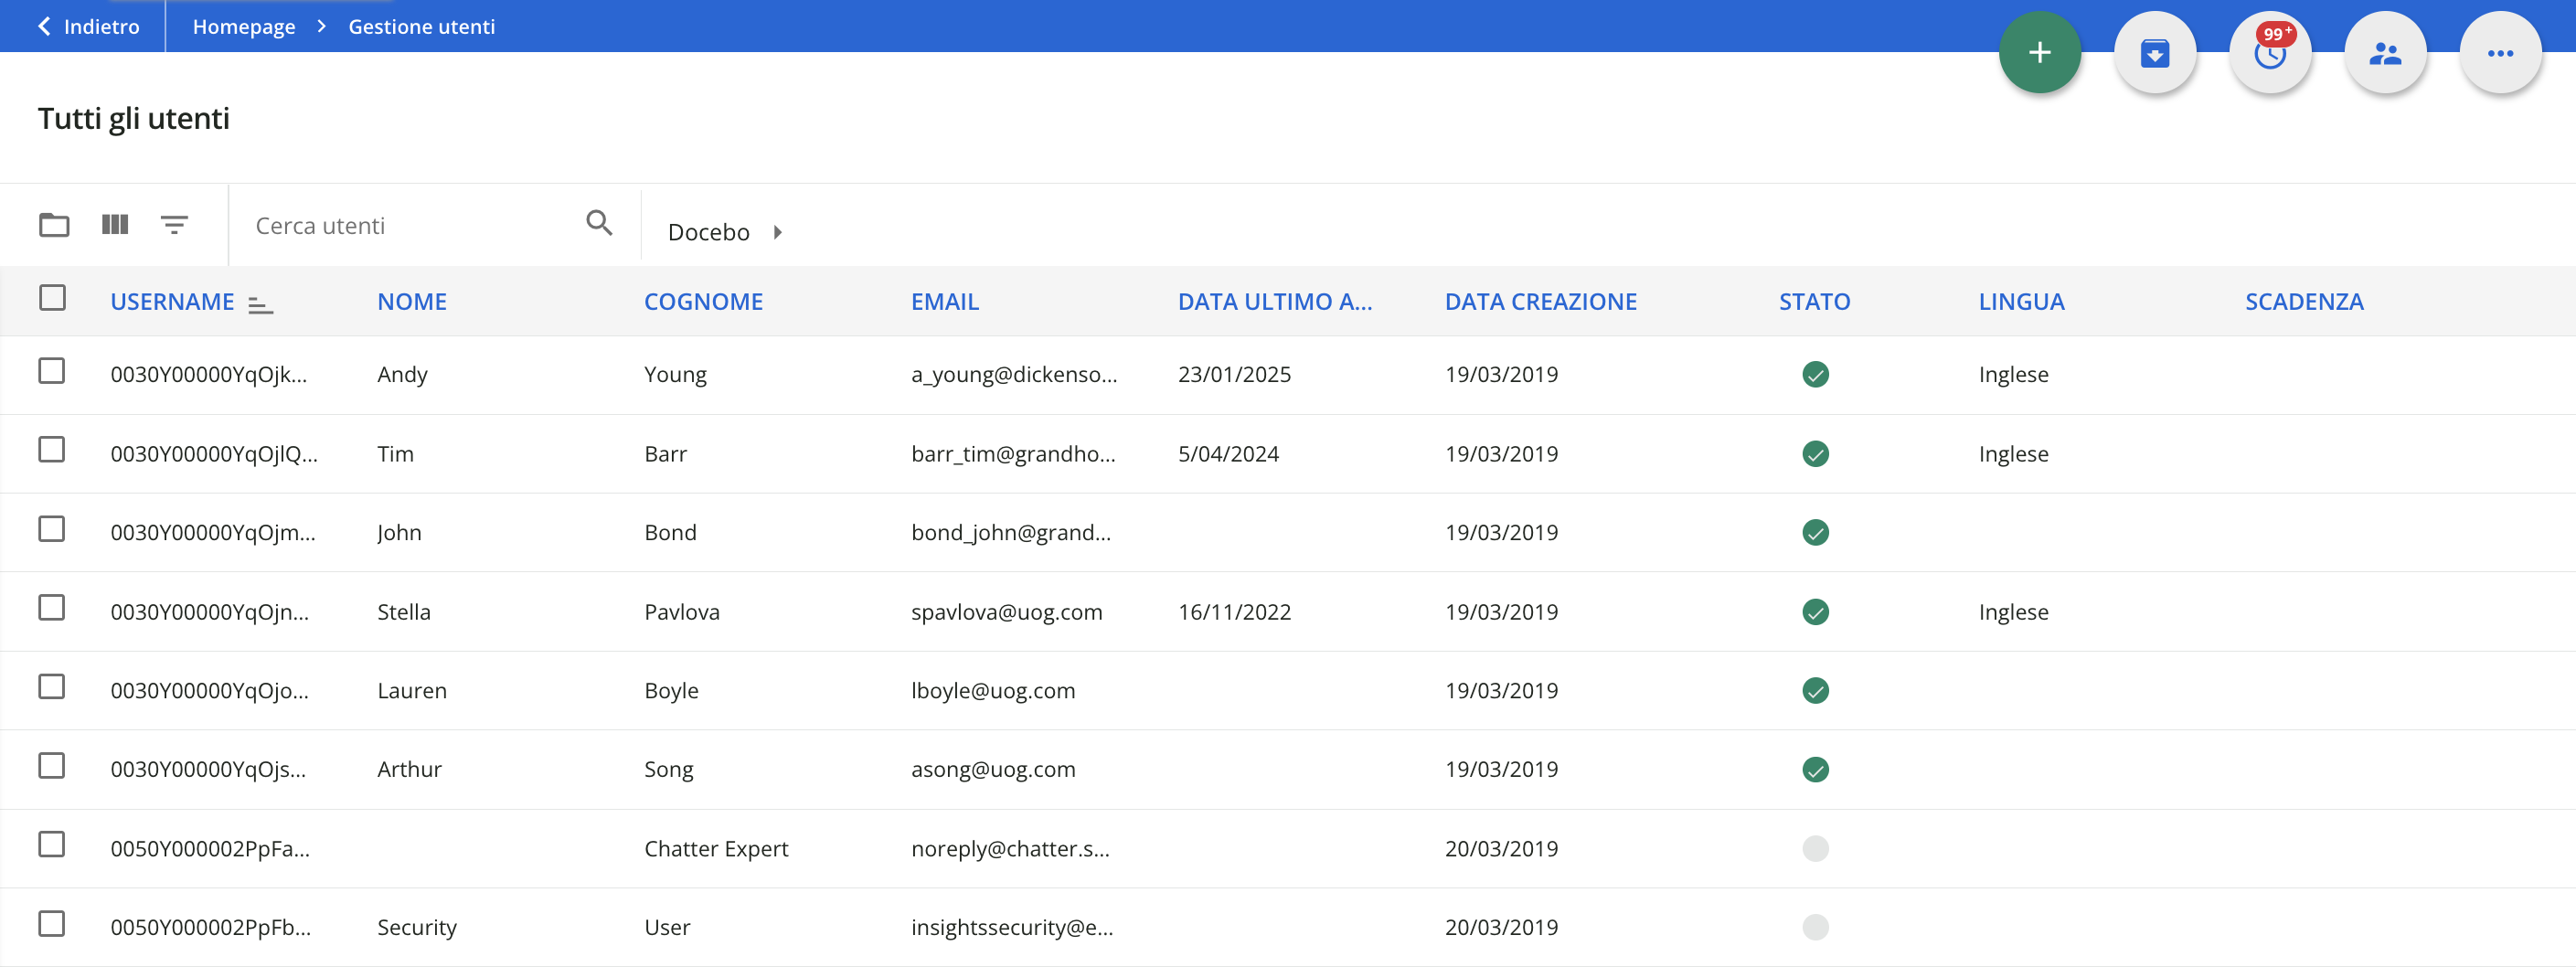This screenshot has height=967, width=2576.
Task: Select the checkbox for Stella Pavlova
Action: [x=52, y=608]
